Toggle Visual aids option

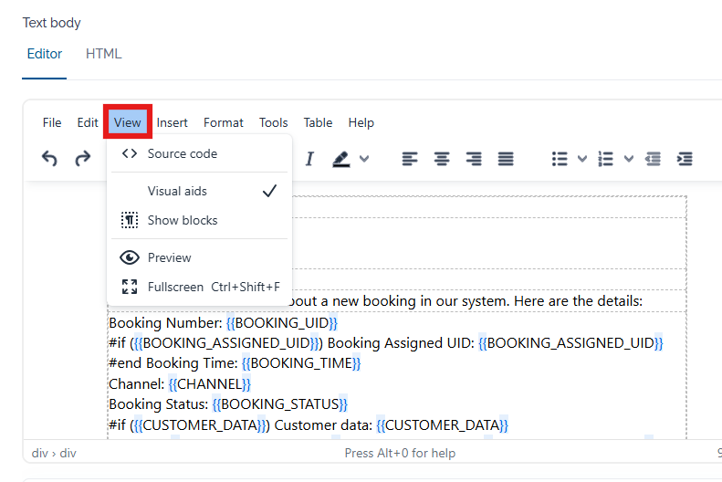click(199, 191)
